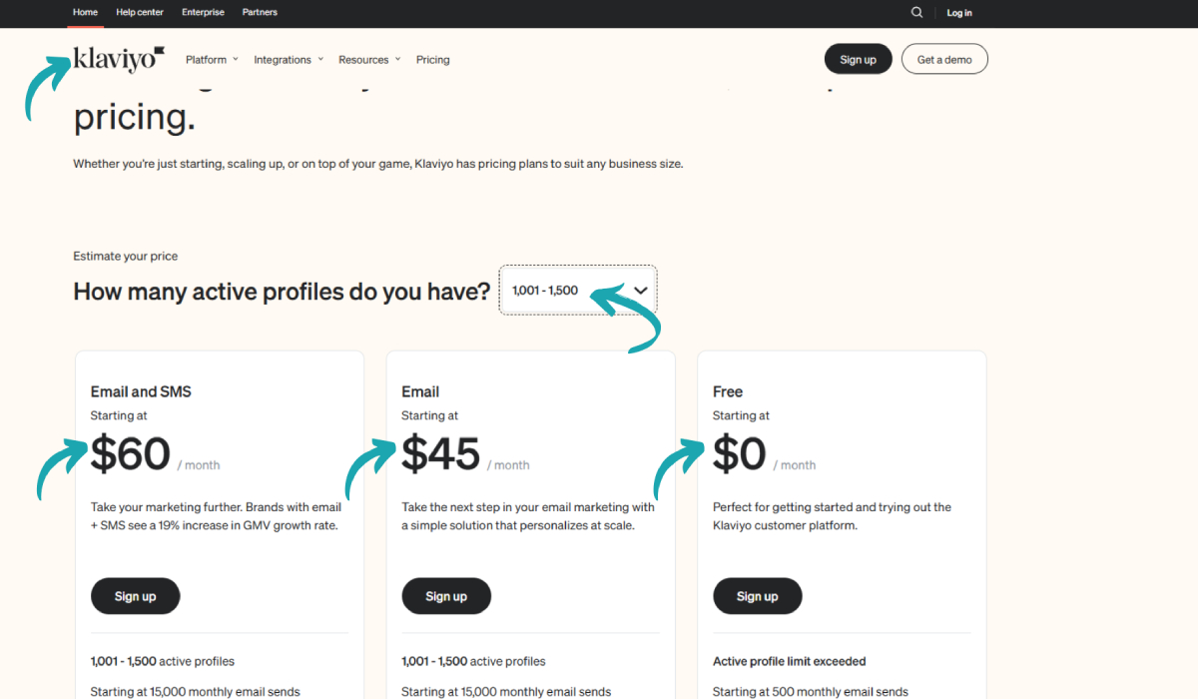Click the Log in link

959,13
